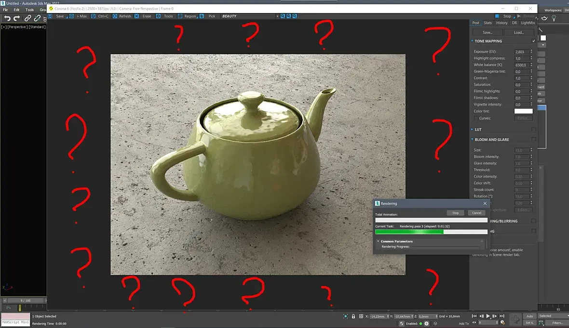Open the Edit menu
The height and width of the screenshot is (328, 569).
(x=16, y=10)
